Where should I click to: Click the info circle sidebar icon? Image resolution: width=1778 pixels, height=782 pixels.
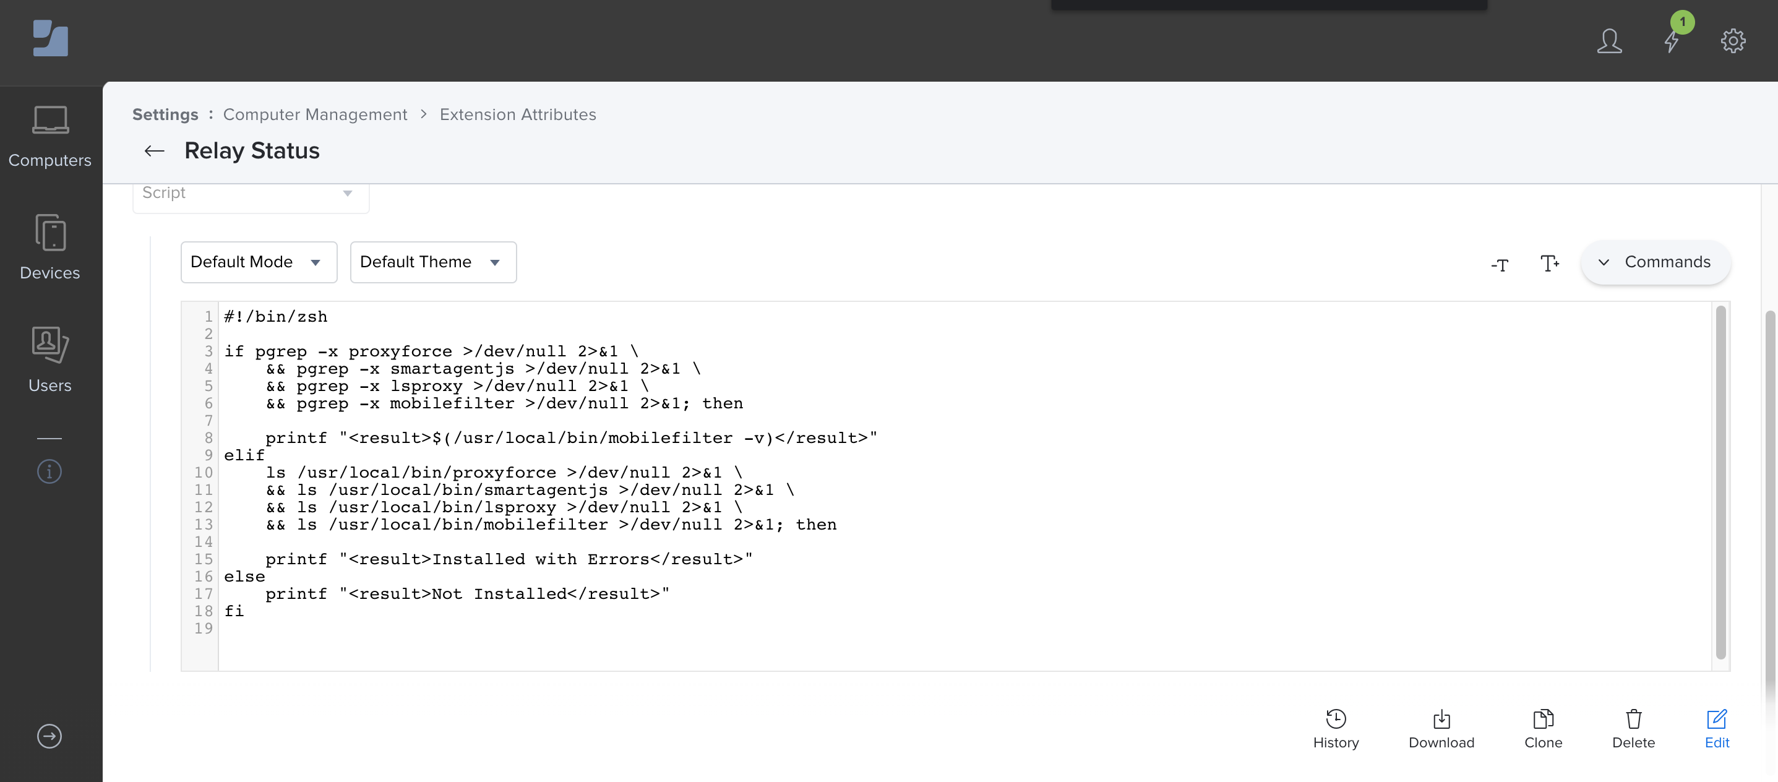49,472
